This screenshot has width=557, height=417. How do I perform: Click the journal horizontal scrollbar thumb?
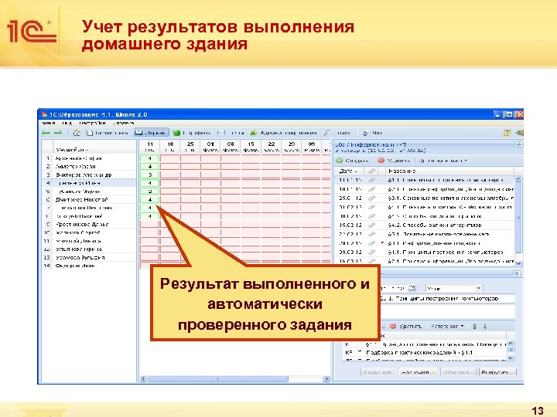(x=217, y=379)
